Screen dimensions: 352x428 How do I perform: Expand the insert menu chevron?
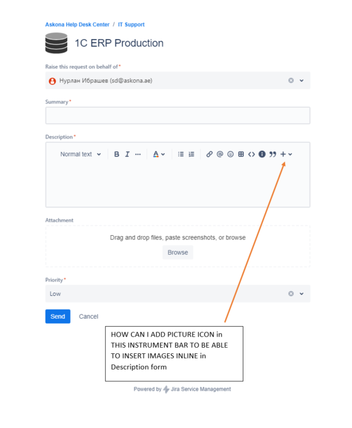click(290, 154)
